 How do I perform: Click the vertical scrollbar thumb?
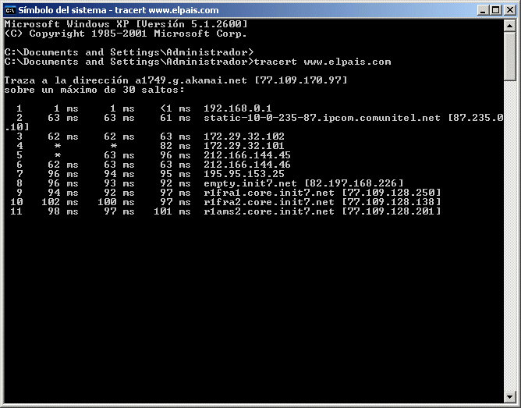510,55
